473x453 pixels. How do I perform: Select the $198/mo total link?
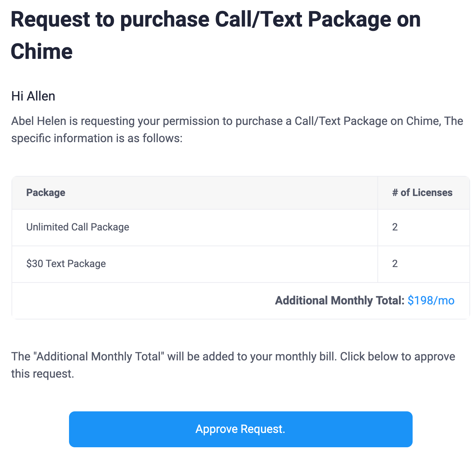click(x=431, y=300)
